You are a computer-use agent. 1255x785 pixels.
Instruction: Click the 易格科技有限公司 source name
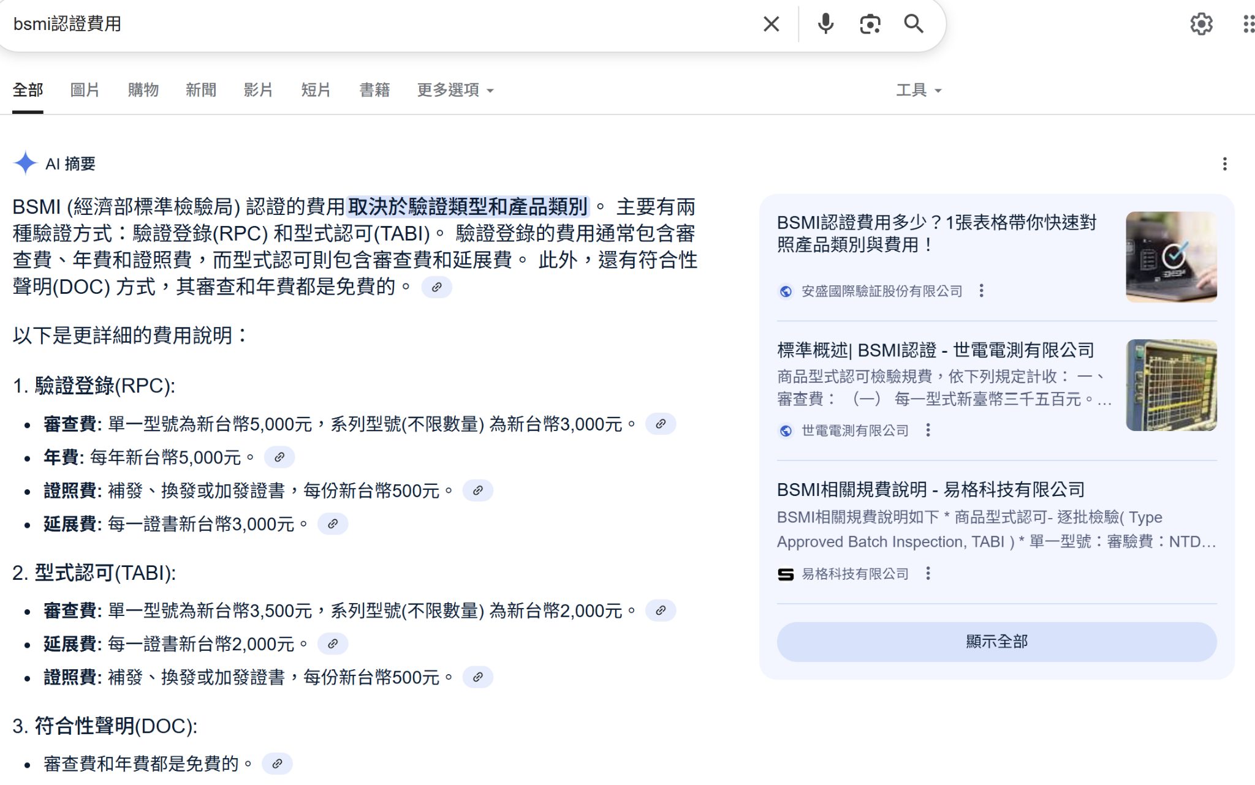[x=855, y=574]
